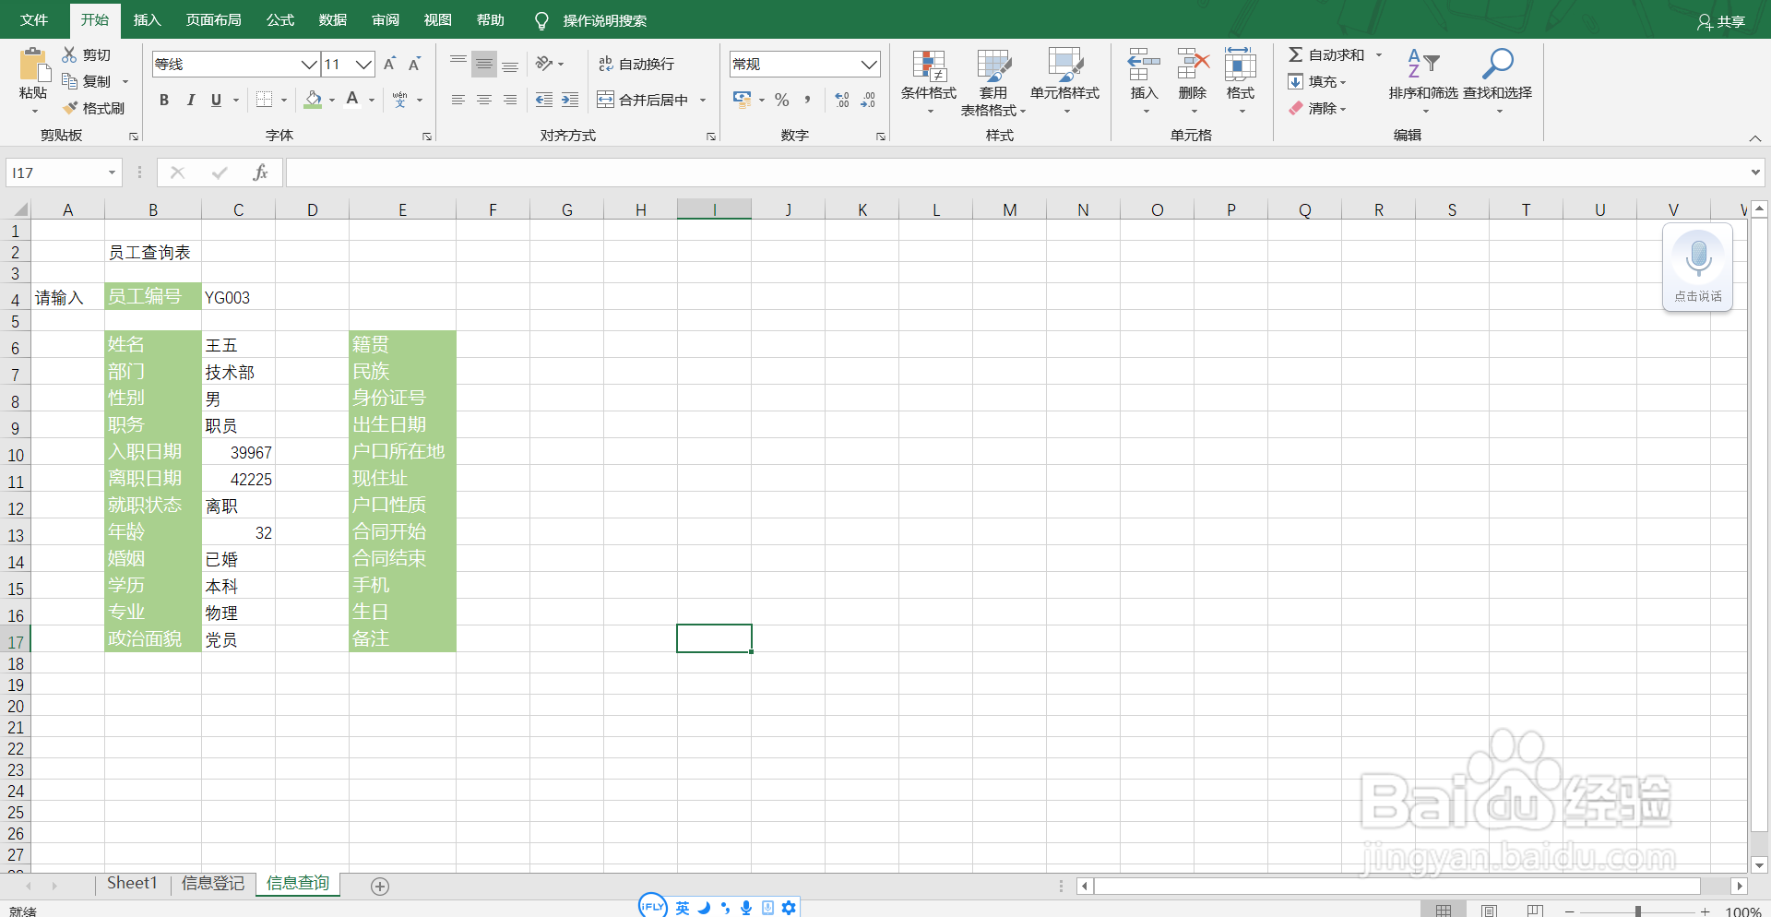Switch to sheet 信息登记
The image size is (1771, 917).
(213, 884)
